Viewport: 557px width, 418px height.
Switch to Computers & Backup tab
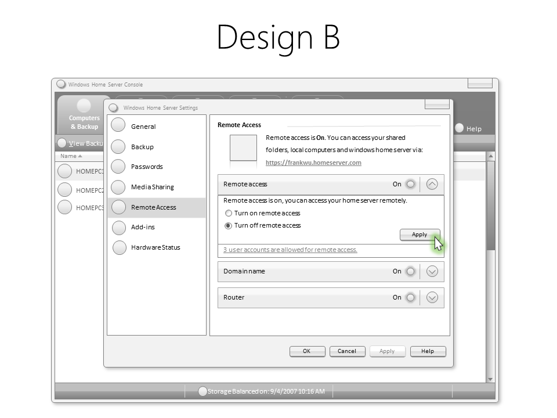[x=84, y=114]
